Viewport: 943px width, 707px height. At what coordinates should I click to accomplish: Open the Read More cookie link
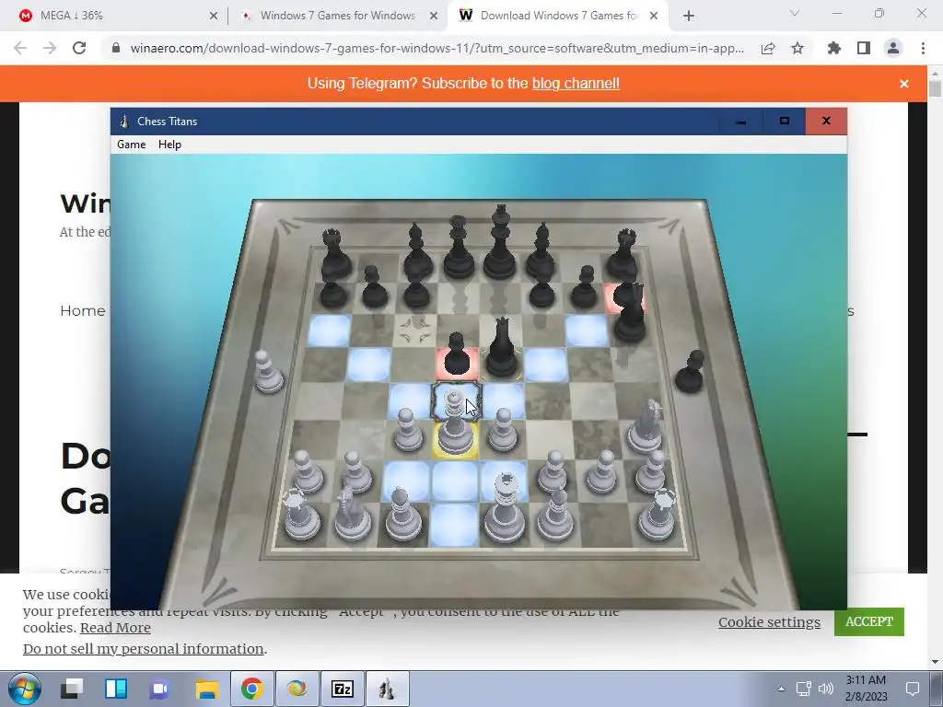[115, 628]
